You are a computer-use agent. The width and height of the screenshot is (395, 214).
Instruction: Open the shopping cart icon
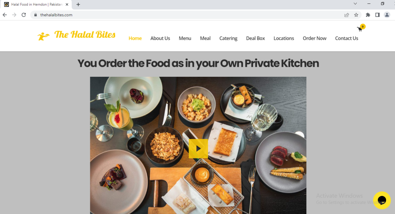(360, 29)
